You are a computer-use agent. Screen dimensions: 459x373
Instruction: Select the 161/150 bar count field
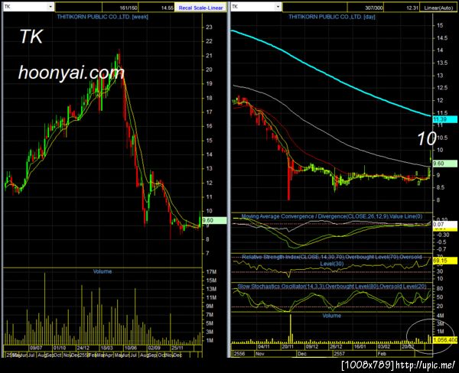pyautogui.click(x=120, y=8)
